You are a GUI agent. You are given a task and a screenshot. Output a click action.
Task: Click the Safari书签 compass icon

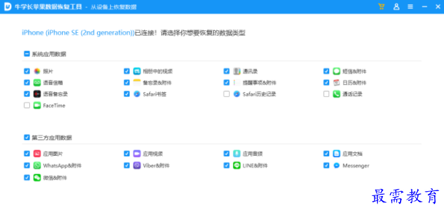pos(137,94)
